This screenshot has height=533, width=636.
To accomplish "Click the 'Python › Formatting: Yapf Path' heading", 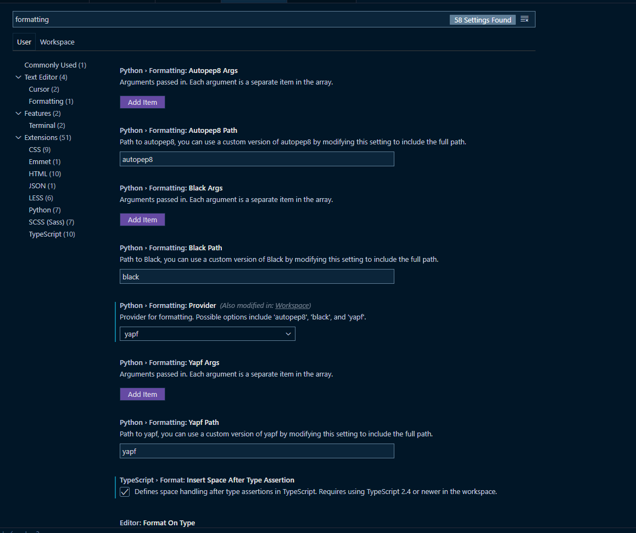I will (169, 422).
